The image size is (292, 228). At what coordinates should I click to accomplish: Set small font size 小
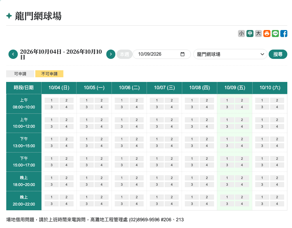pos(241,34)
